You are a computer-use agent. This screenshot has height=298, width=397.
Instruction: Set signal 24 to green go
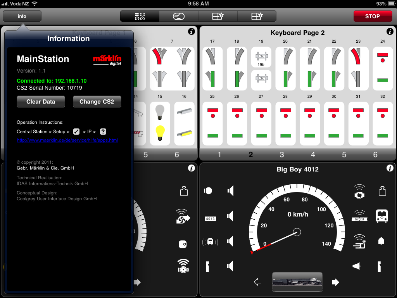[383, 80]
